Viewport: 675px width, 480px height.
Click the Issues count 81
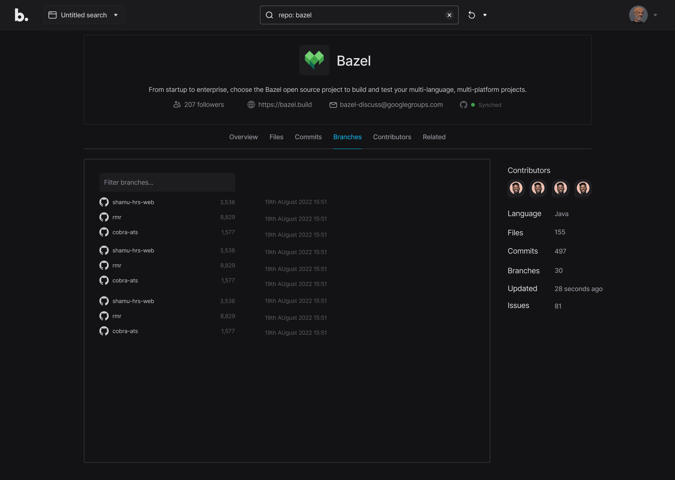558,306
